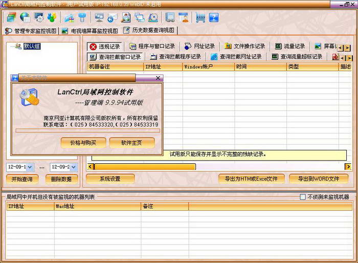Click the lower table IP地址 column header
The width and height of the screenshot is (358, 263).
[x=30, y=206]
